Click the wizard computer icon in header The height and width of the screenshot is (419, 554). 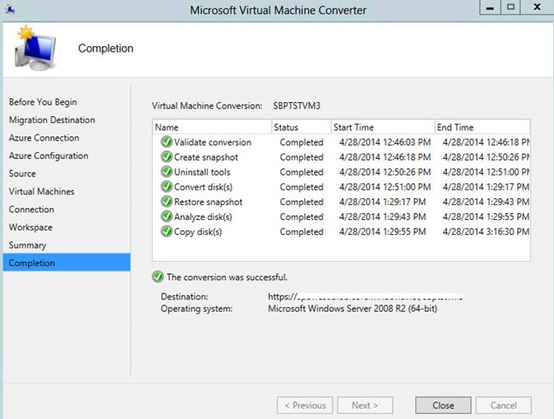(35, 48)
